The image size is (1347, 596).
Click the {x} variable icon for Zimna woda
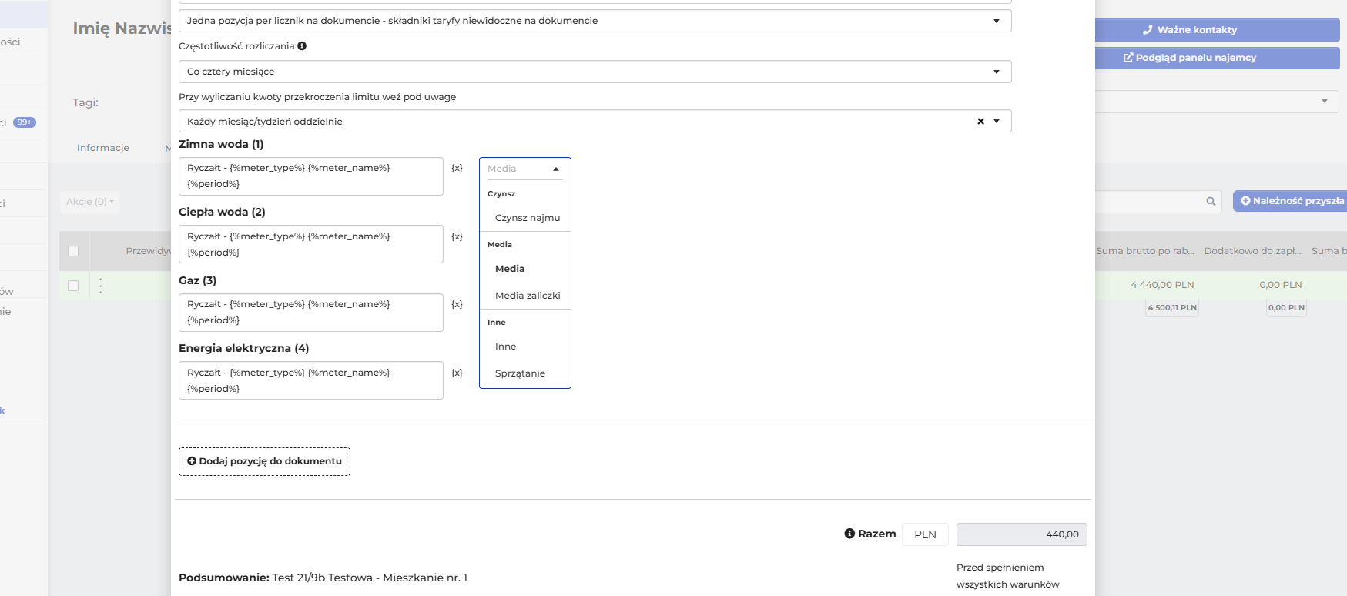coord(457,168)
